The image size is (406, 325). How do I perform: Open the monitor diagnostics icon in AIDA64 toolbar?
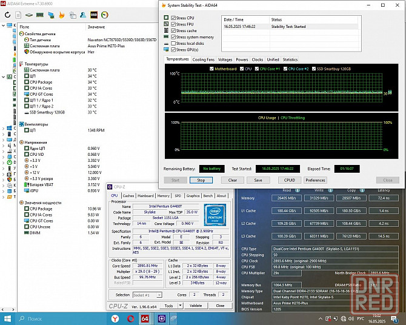51,15
